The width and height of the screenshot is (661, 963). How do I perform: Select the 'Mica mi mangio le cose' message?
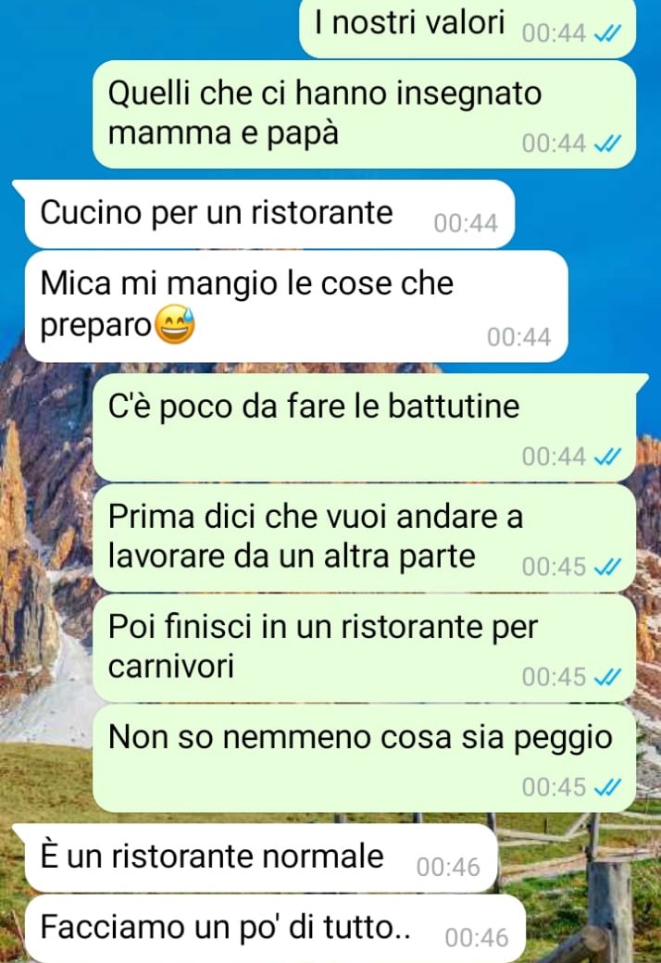[x=295, y=306]
